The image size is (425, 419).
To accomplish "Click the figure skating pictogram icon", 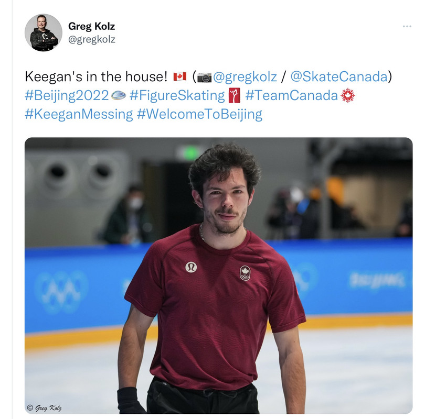I will click(234, 95).
